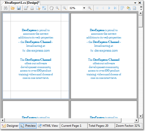
Task: Click the Multiple Pages icon
Action: 122,8
